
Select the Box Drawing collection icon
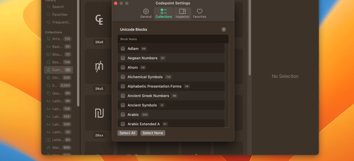coord(48,62)
